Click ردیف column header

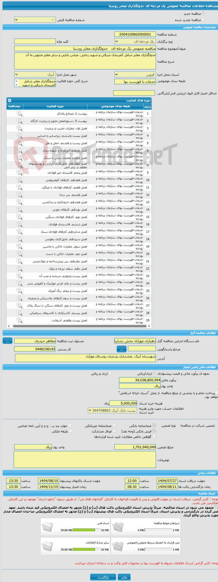pos(147,106)
